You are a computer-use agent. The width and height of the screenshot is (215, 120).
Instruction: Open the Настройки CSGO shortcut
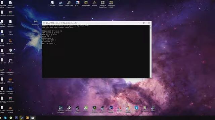(111, 4)
